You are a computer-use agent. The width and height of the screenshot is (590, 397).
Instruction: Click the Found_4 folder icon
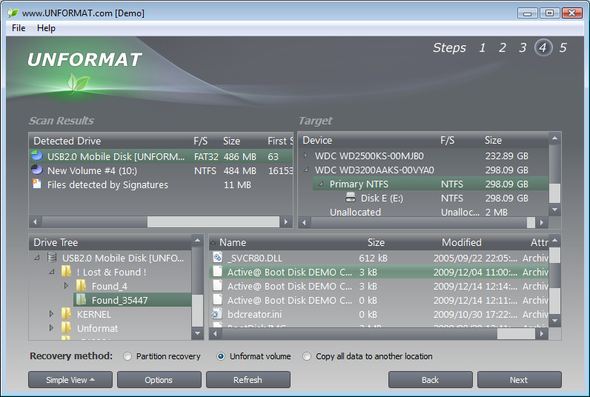[x=81, y=286]
